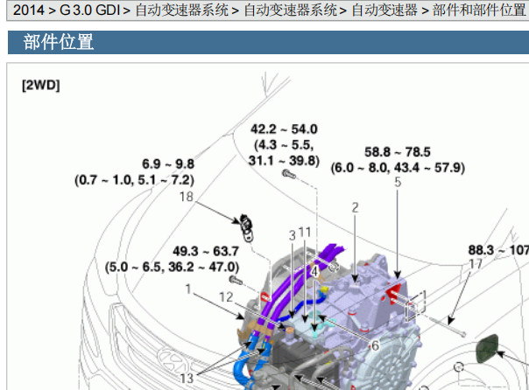Click callout number 3 in the diagram
Viewport: 529px width, 390px height.
coord(293,235)
